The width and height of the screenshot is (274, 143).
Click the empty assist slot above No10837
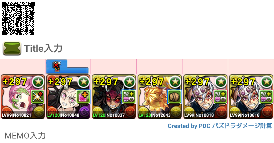[x=113, y=66]
